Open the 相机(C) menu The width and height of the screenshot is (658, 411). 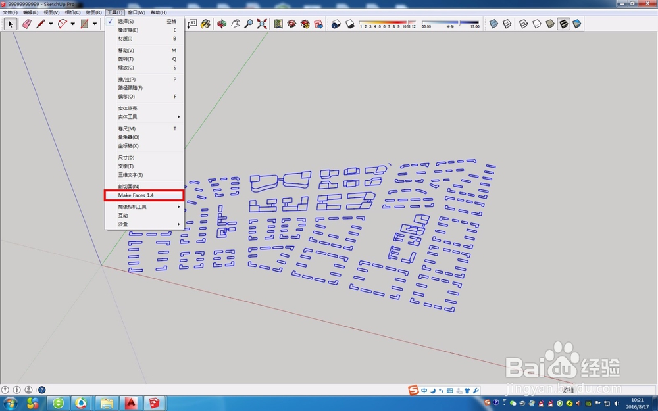click(72, 12)
